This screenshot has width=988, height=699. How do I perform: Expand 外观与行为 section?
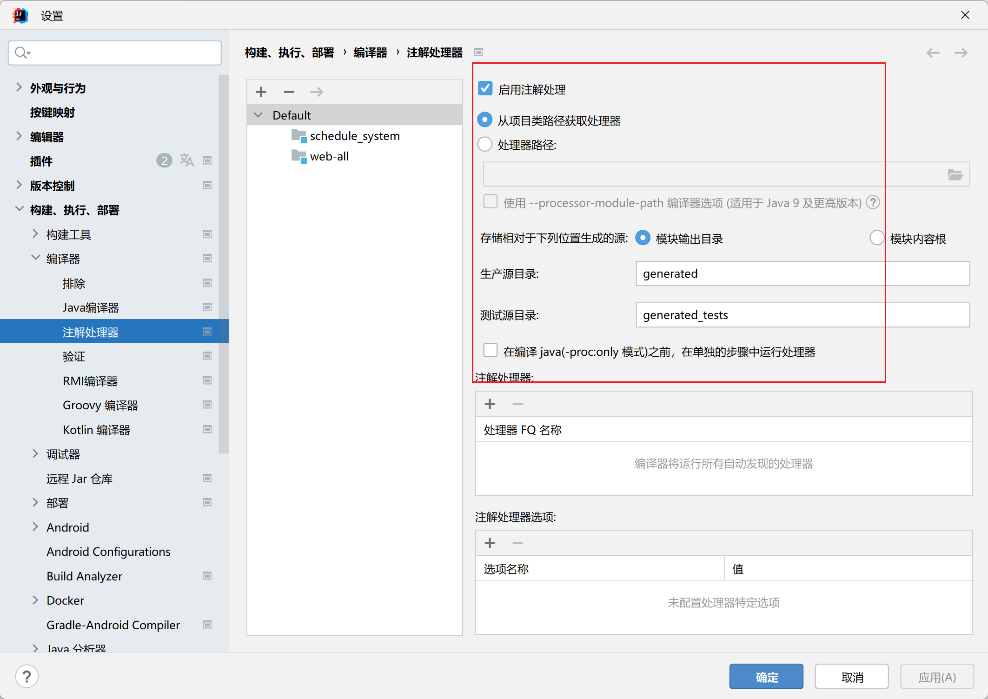coord(19,87)
